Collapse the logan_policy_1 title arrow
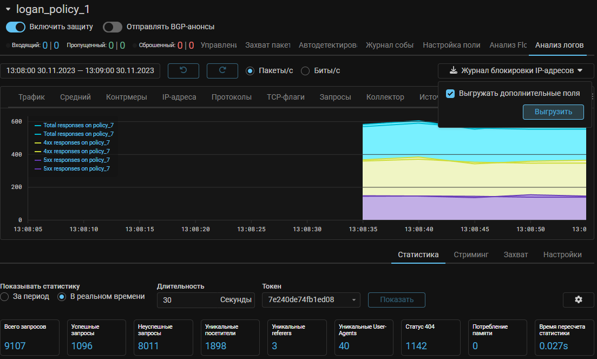 tap(8, 9)
